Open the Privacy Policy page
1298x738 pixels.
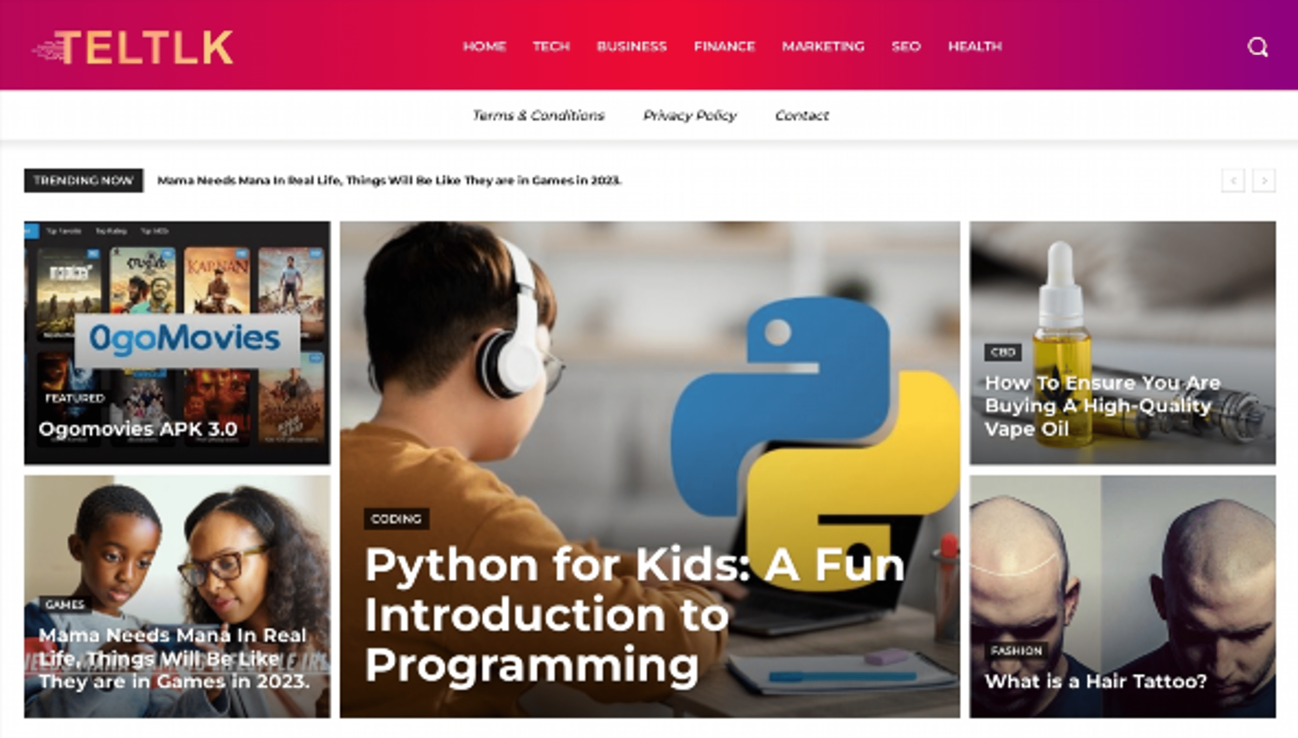coord(691,115)
